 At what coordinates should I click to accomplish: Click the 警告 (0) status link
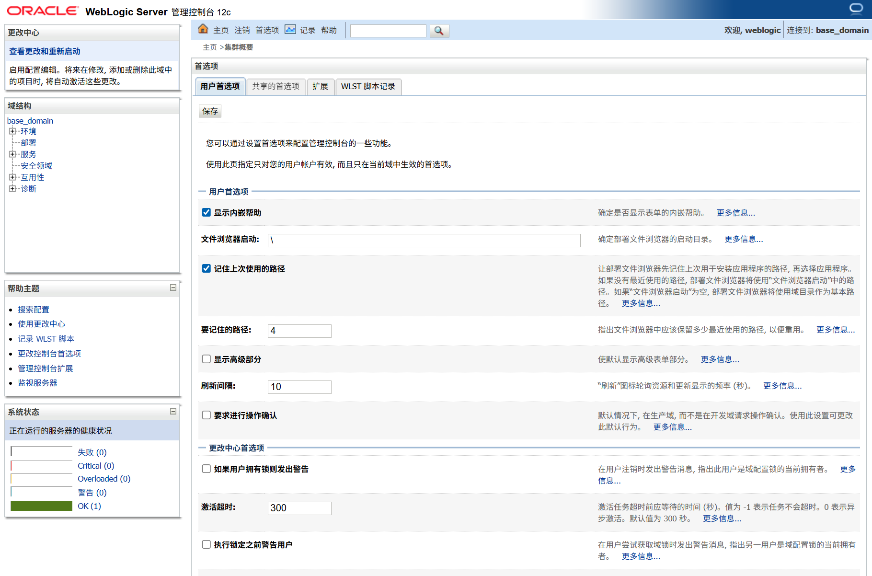click(x=92, y=493)
